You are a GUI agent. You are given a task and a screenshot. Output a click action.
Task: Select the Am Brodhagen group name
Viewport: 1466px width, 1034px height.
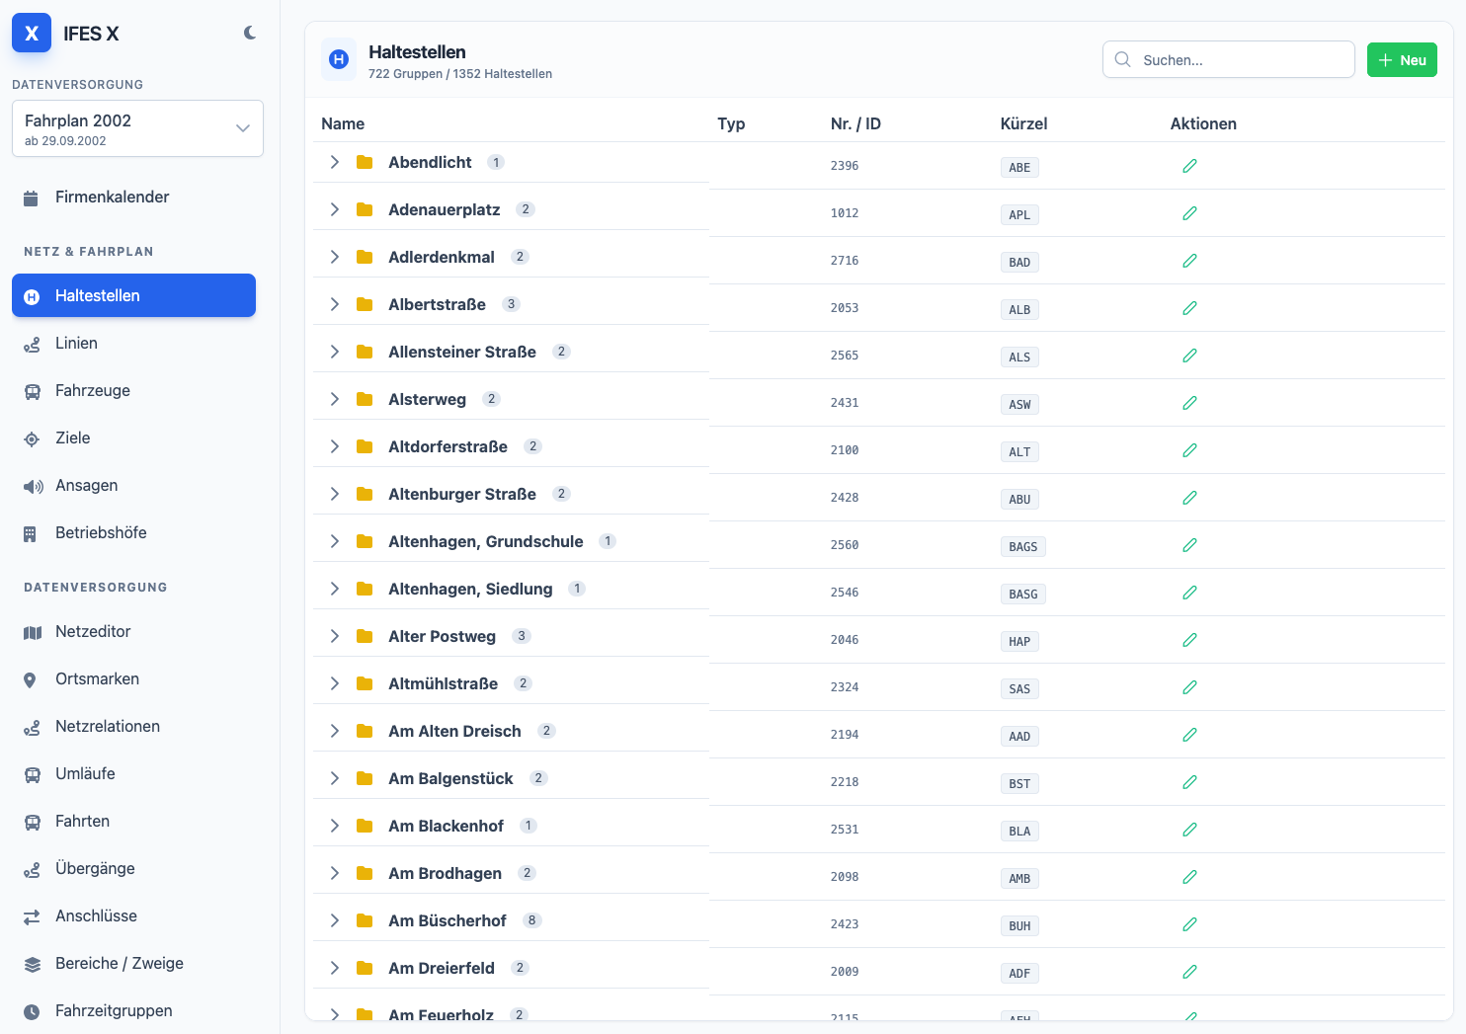(x=445, y=873)
